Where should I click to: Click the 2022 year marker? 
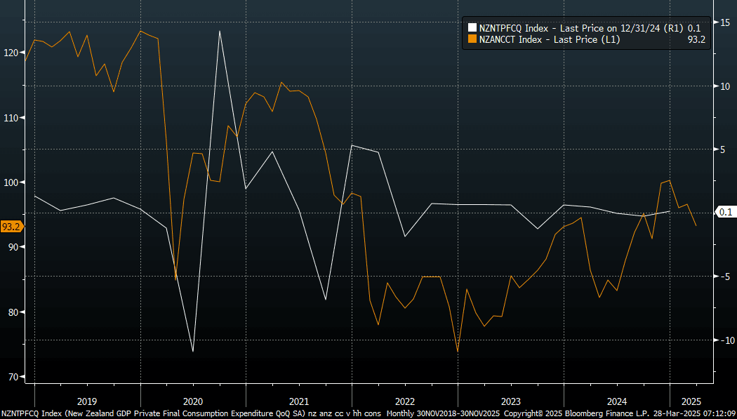point(404,402)
